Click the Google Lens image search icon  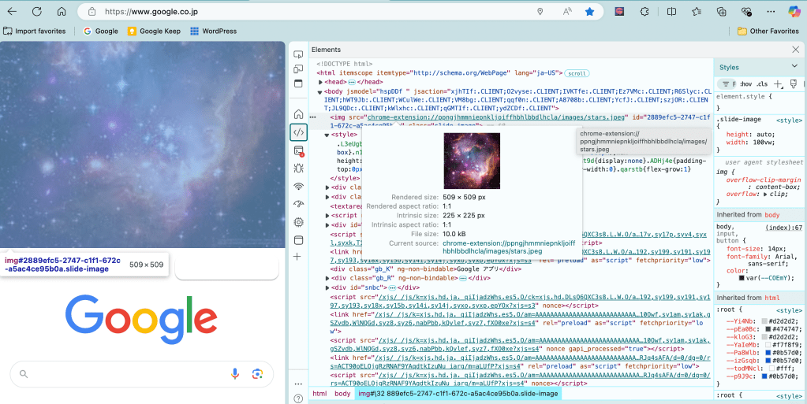pos(257,374)
